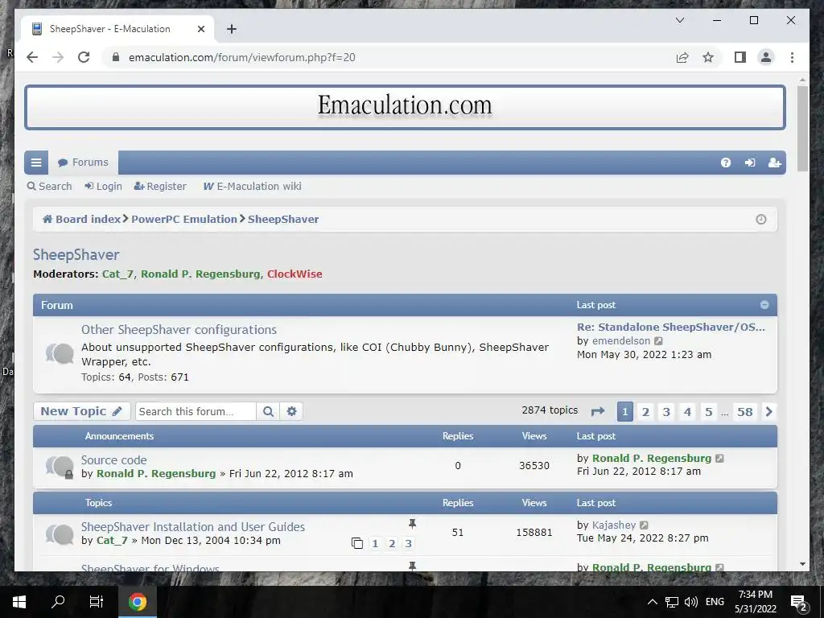Click the Search link

click(49, 187)
